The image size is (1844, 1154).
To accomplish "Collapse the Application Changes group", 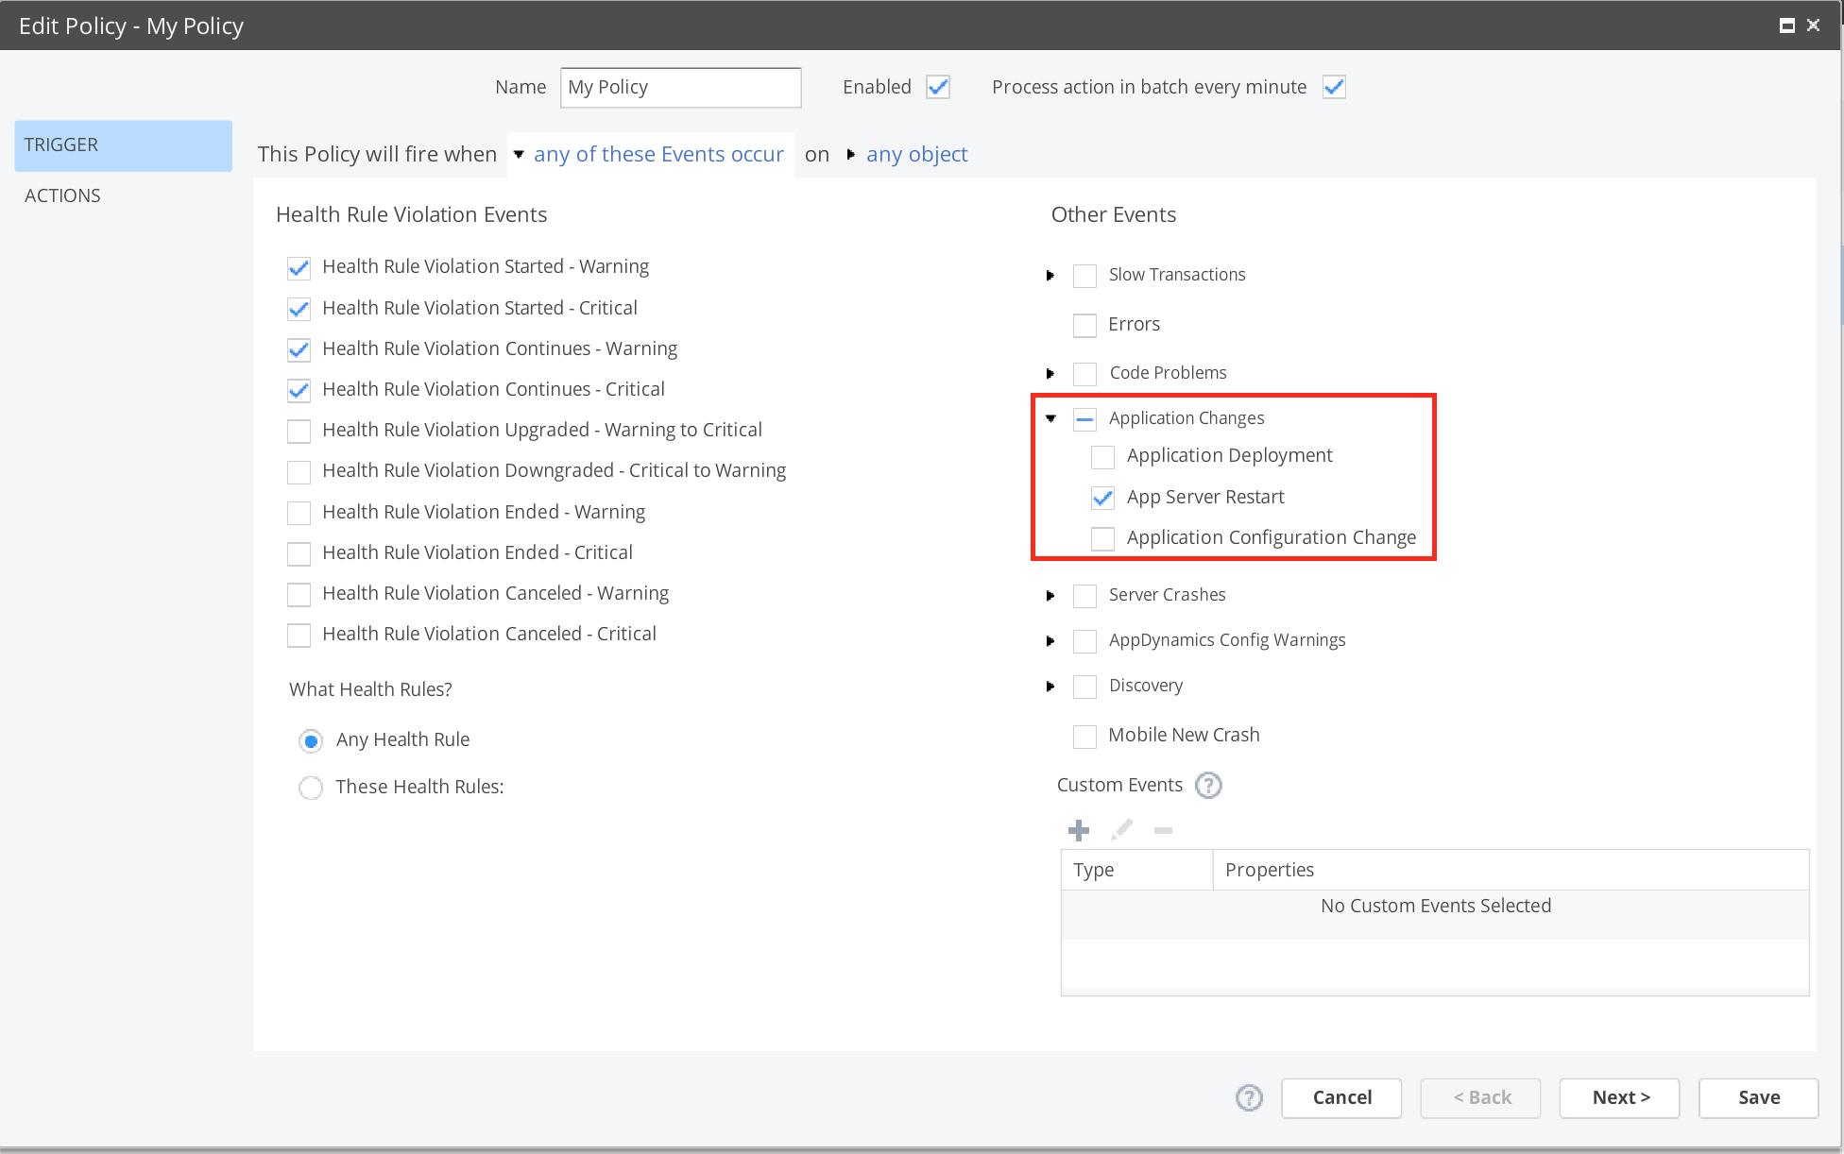I will pos(1050,418).
